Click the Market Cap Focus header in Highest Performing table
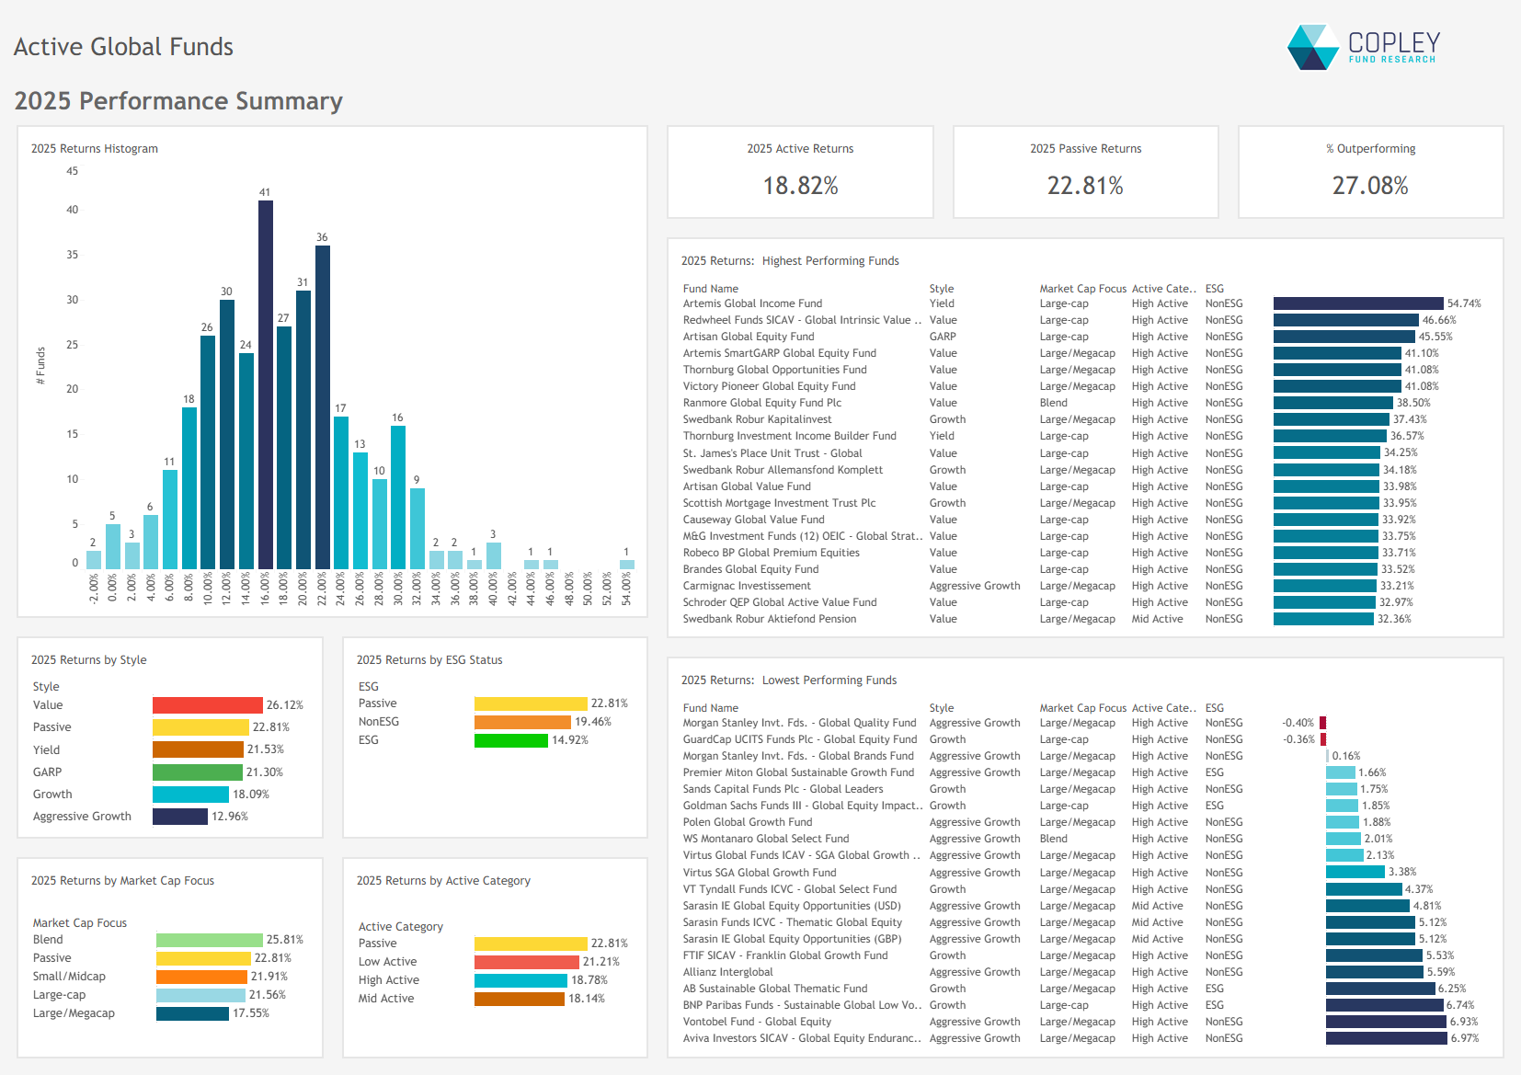 click(1082, 289)
